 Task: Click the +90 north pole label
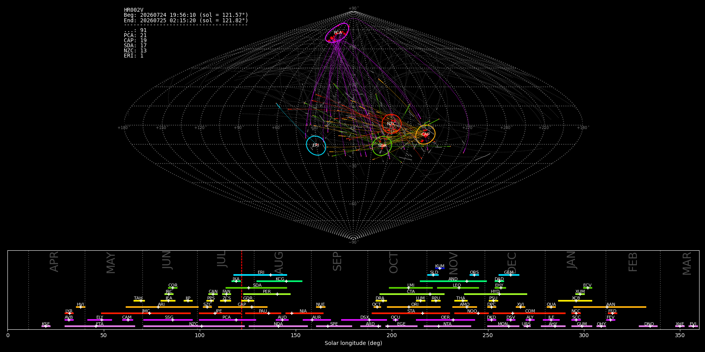click(x=353, y=9)
